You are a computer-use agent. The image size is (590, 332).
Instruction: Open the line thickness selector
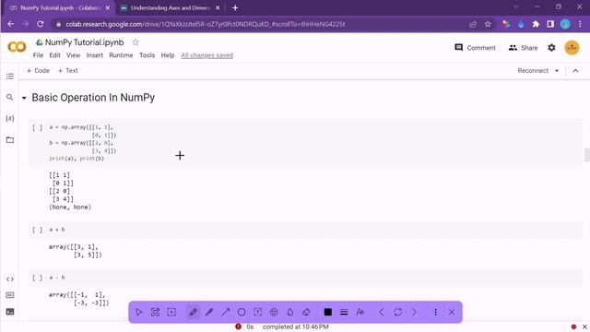tap(344, 312)
